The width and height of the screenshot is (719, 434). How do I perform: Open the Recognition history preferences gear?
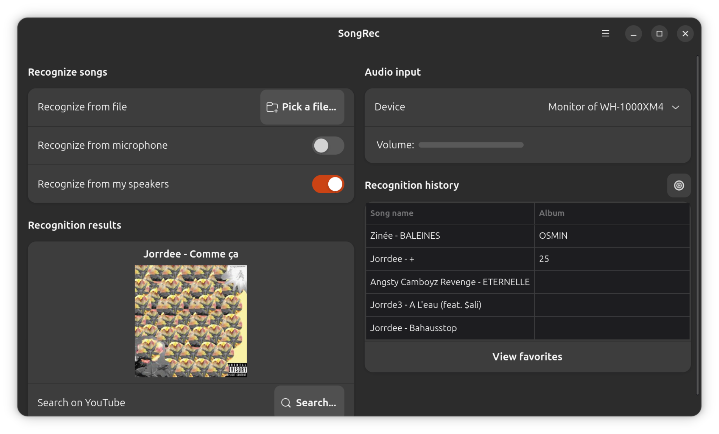[x=679, y=185]
